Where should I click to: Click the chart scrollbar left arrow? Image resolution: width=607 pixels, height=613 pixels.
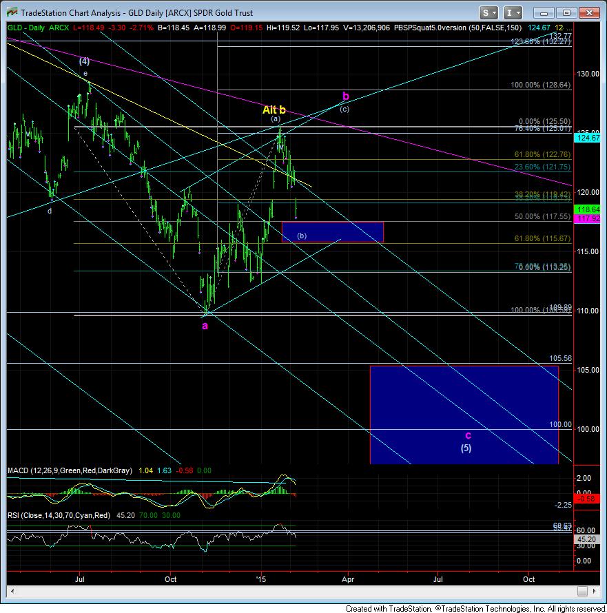click(x=12, y=591)
